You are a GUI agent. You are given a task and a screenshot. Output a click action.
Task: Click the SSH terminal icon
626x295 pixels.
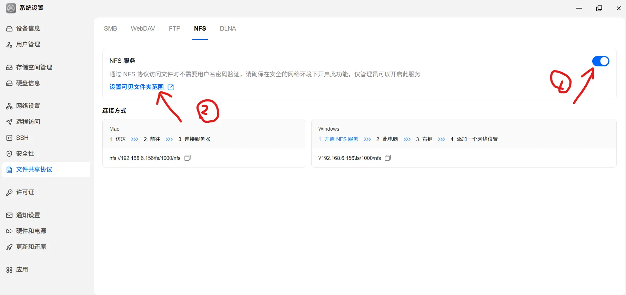[x=9, y=138]
